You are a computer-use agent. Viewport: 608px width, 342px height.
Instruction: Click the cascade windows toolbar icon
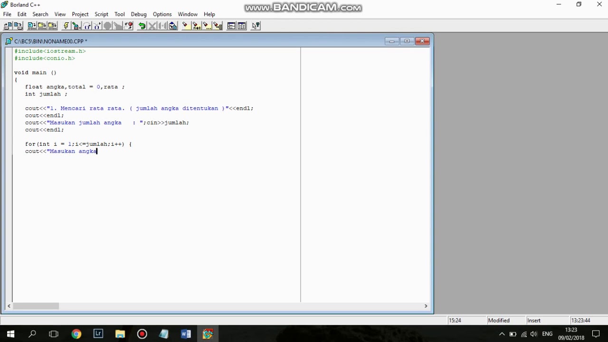pos(231,26)
